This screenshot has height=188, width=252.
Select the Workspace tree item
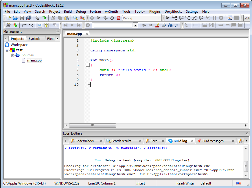point(19,45)
